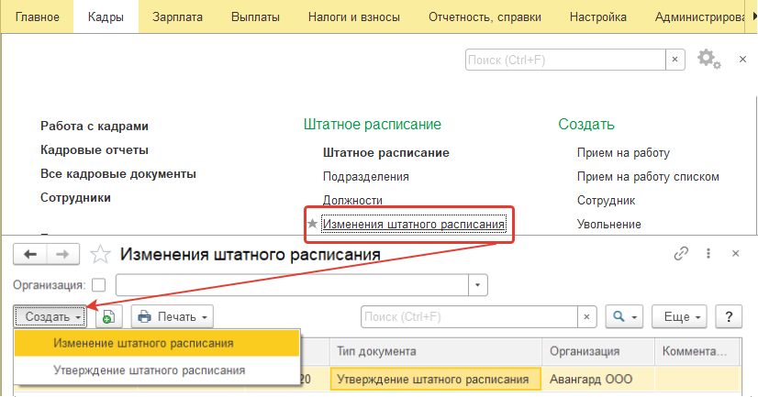This screenshot has width=758, height=397.
Task: Open Все кадровые документы link
Action: (118, 173)
